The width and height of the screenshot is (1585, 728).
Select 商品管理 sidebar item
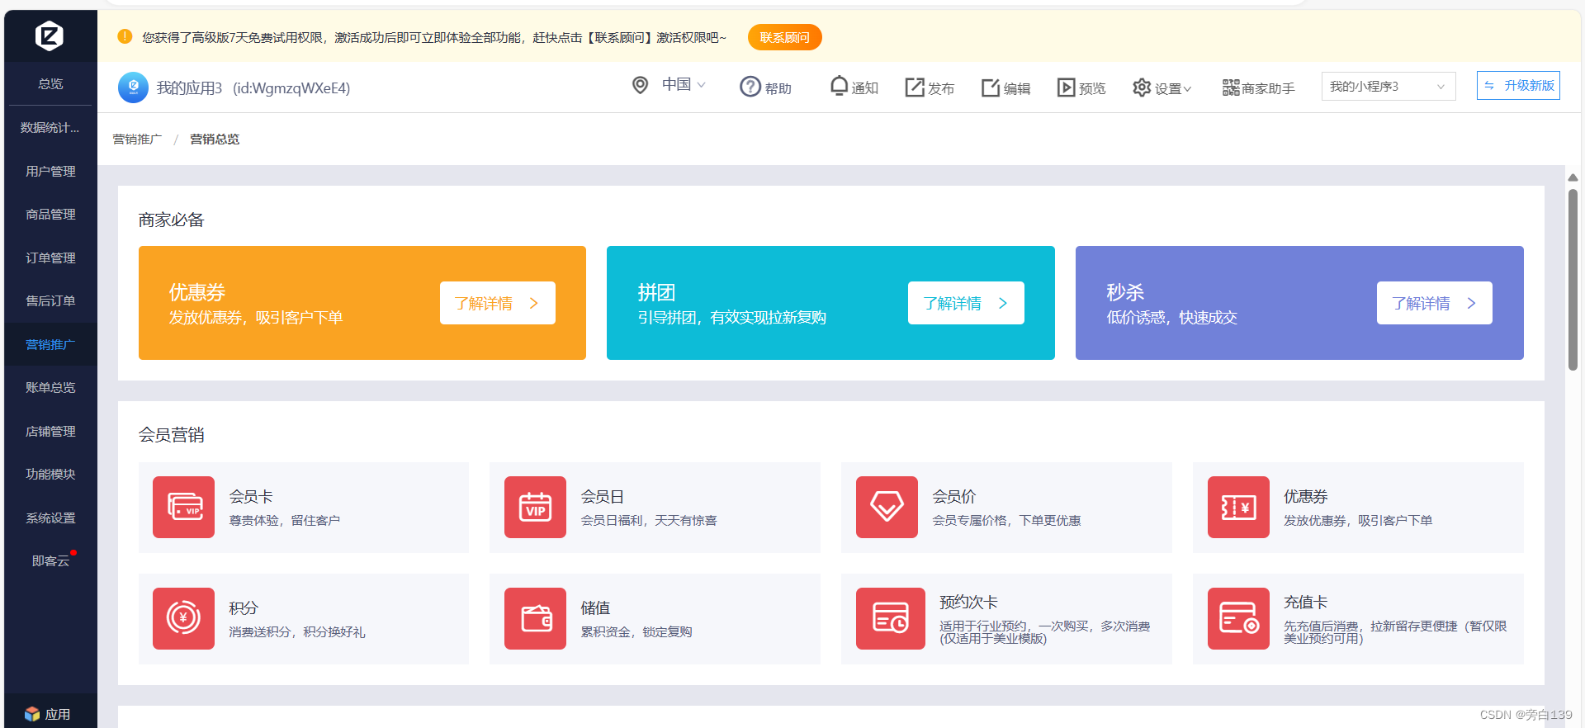[50, 214]
